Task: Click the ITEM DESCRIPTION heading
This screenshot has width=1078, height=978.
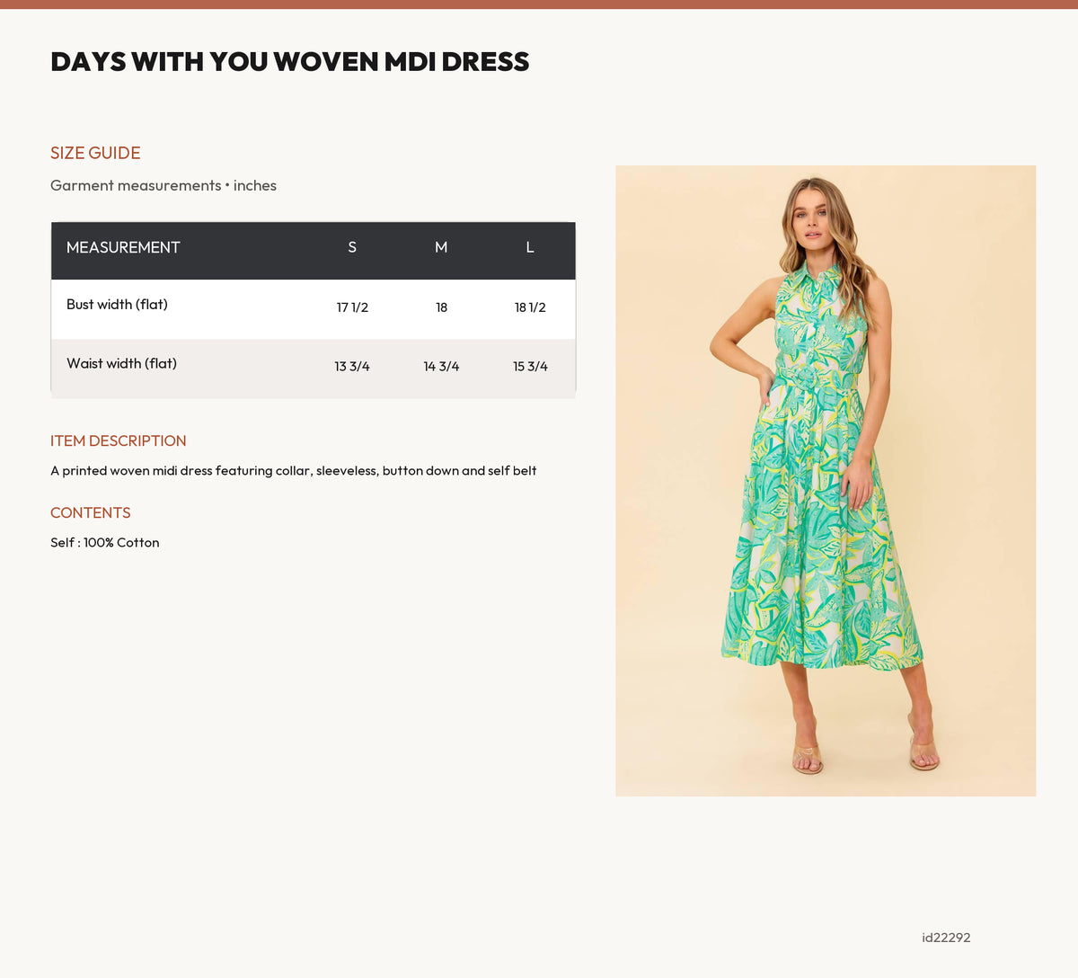Action: click(x=119, y=440)
